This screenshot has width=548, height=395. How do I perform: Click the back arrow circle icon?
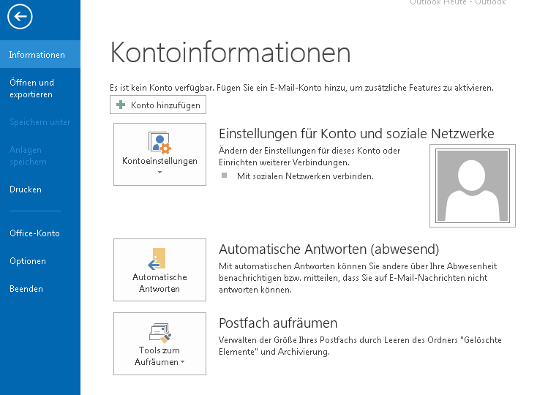coord(20,16)
